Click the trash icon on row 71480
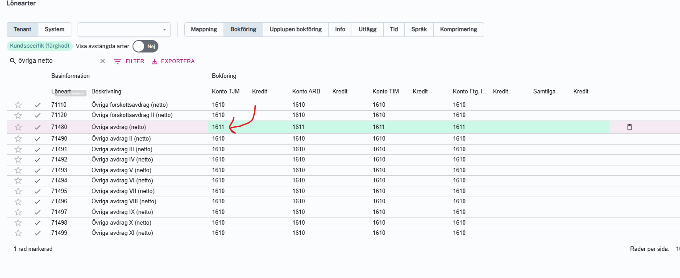680x278 pixels. 629,127
